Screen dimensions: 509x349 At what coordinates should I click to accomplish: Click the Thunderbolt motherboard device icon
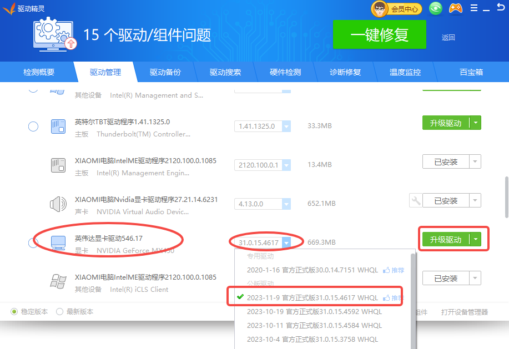[x=58, y=127]
